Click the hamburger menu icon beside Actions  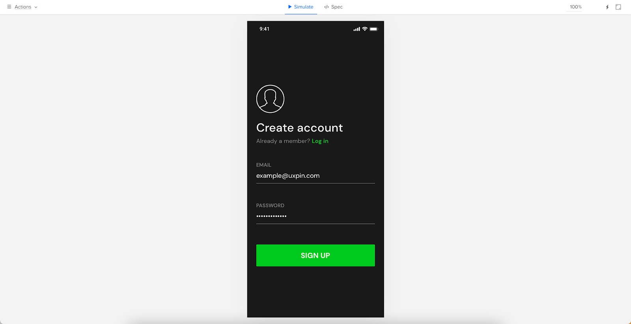[9, 7]
